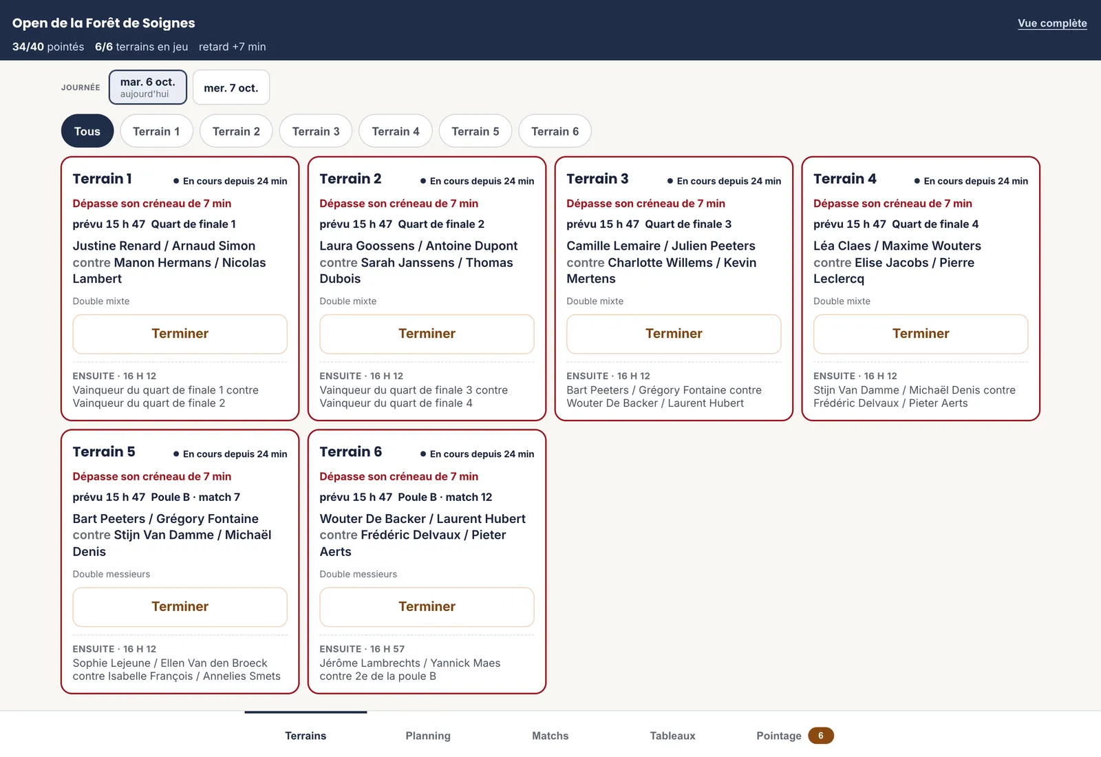Image resolution: width=1101 pixels, height=757 pixels.
Task: Open the Vue complète link
Action: 1052,23
